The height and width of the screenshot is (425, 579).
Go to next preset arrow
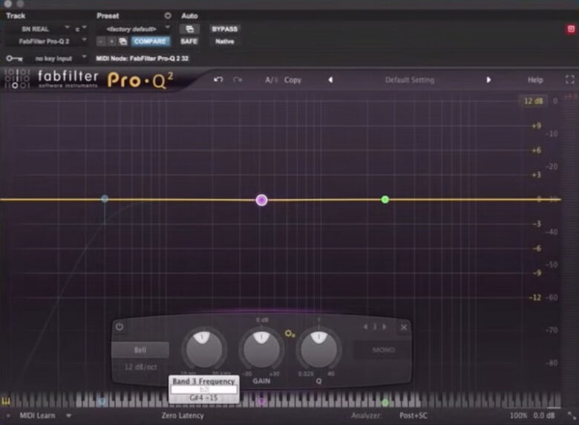[x=488, y=80]
